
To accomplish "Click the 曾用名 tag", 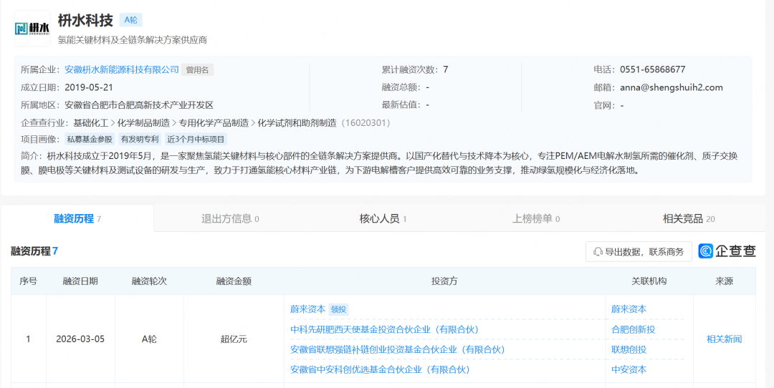I will coord(198,70).
